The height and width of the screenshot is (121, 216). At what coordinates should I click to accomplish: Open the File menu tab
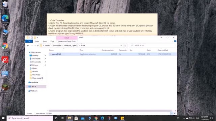click(x=29, y=41)
